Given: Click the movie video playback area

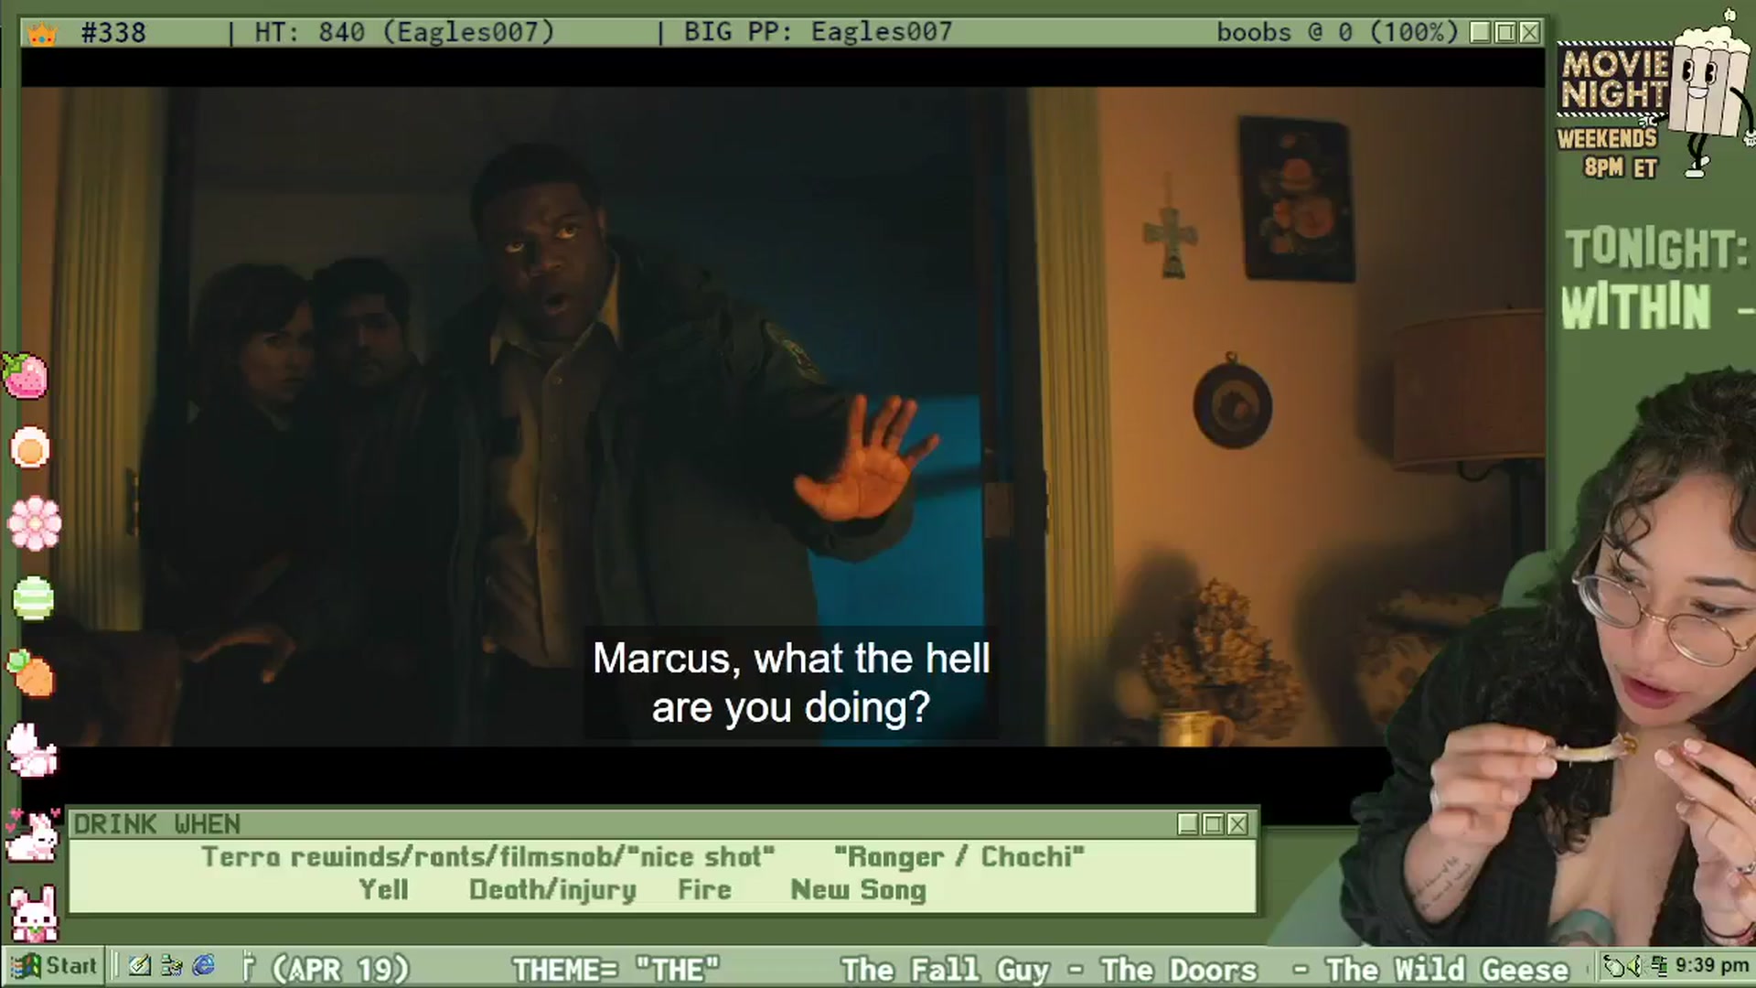Looking at the screenshot, I should [x=783, y=416].
